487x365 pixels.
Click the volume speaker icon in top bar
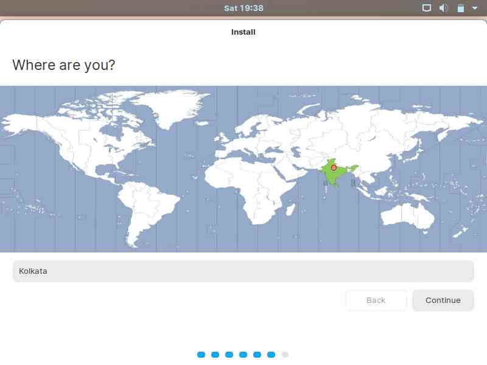click(x=444, y=8)
